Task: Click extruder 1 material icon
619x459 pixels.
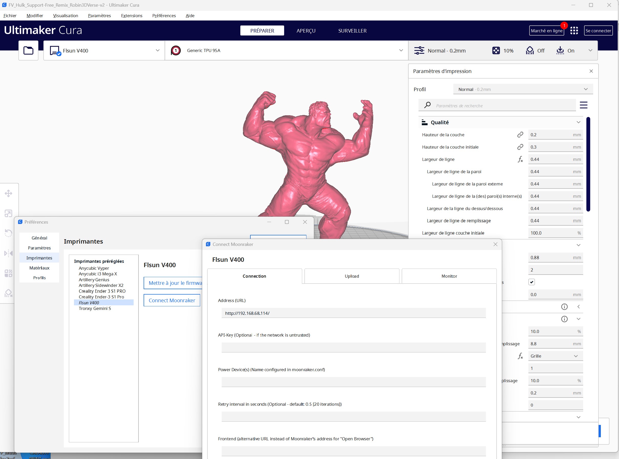Action: (x=176, y=50)
